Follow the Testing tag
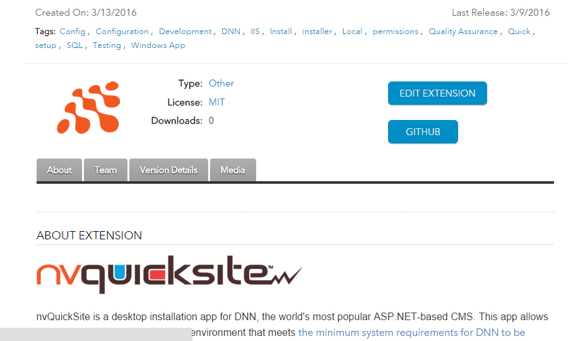 tap(107, 45)
